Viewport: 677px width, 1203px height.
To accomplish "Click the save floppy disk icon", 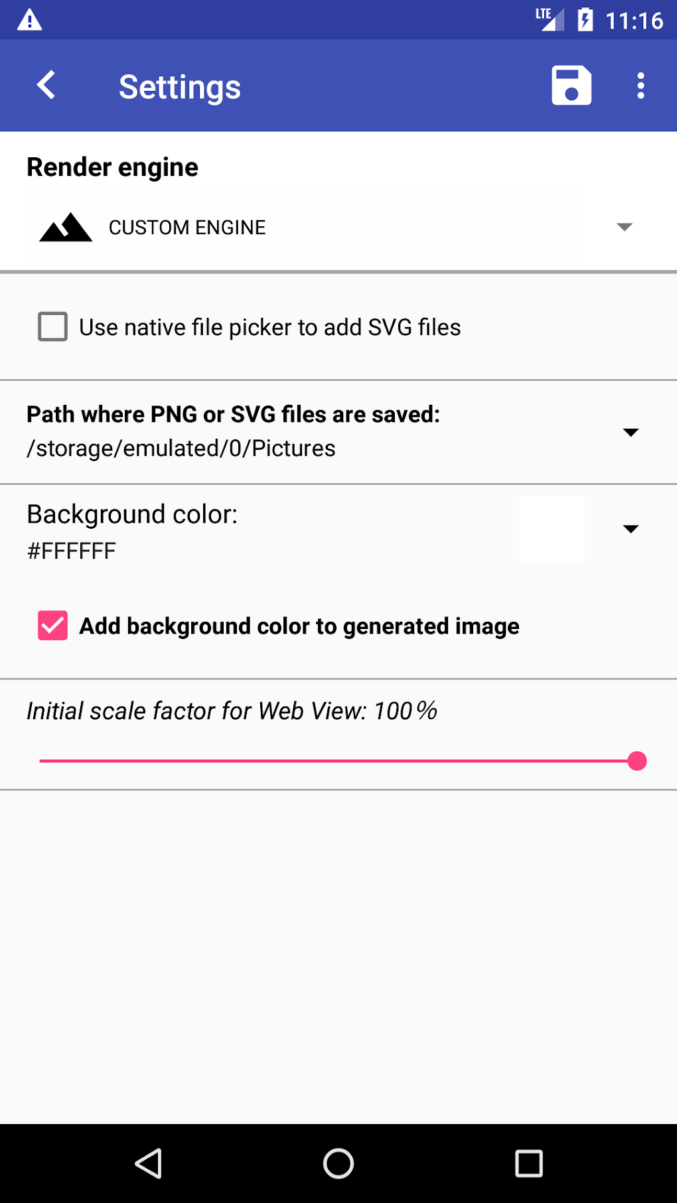I will coord(571,86).
